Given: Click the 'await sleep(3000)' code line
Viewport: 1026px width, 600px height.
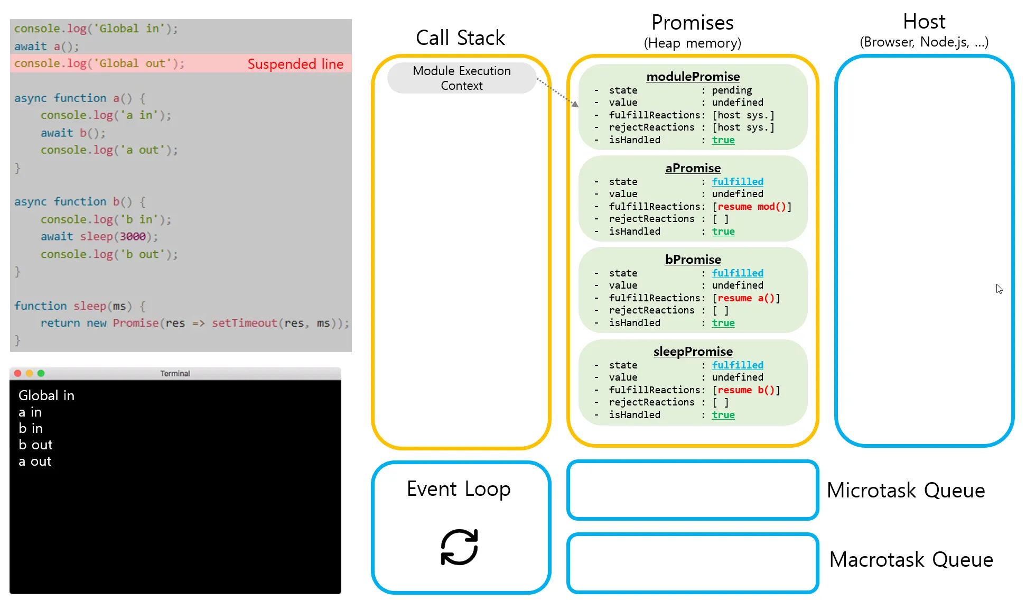Looking at the screenshot, I should tap(99, 237).
